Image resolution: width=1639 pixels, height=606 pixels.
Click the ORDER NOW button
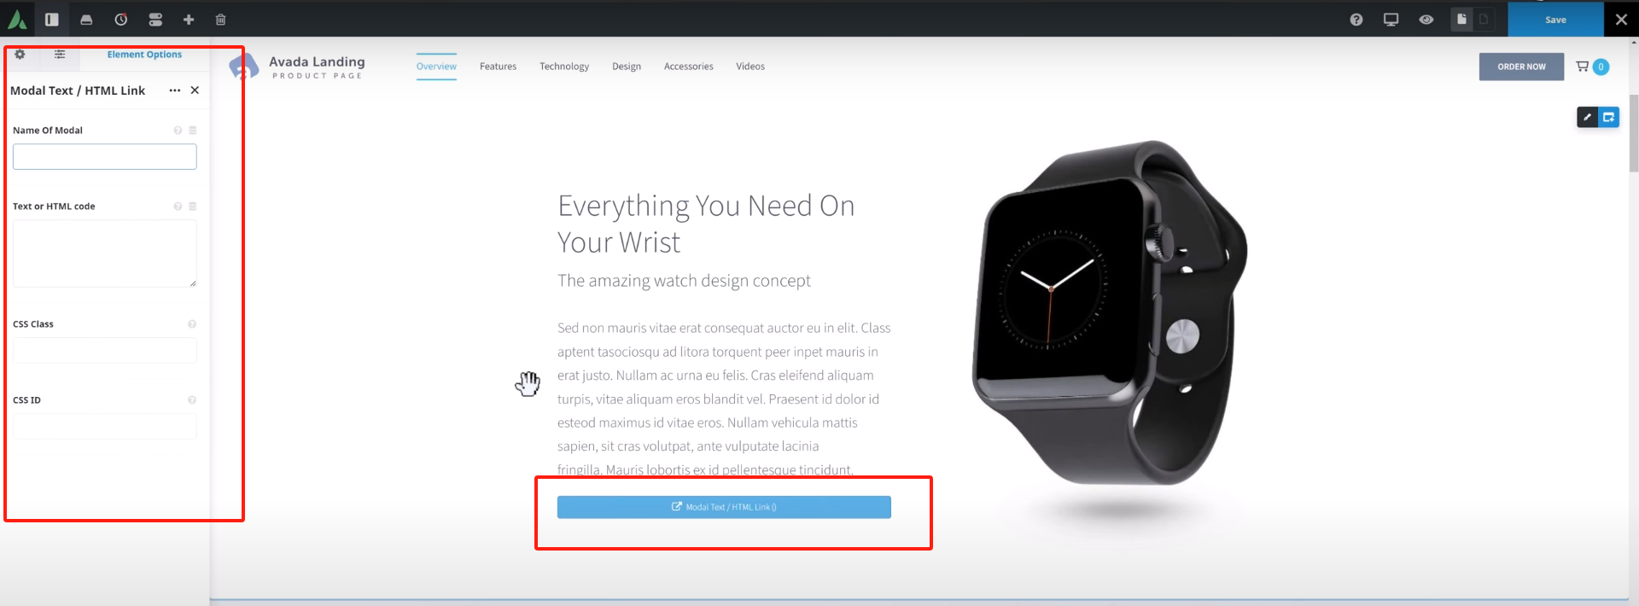1521,67
